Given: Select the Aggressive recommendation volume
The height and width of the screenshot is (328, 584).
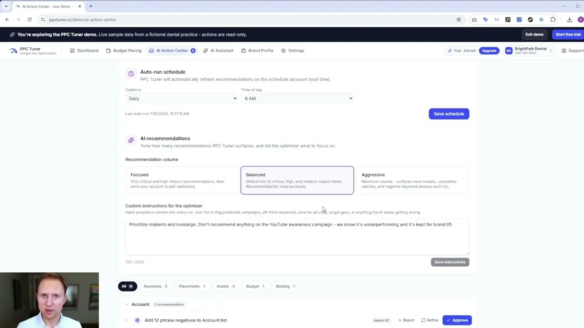Looking at the screenshot, I should [x=412, y=180].
